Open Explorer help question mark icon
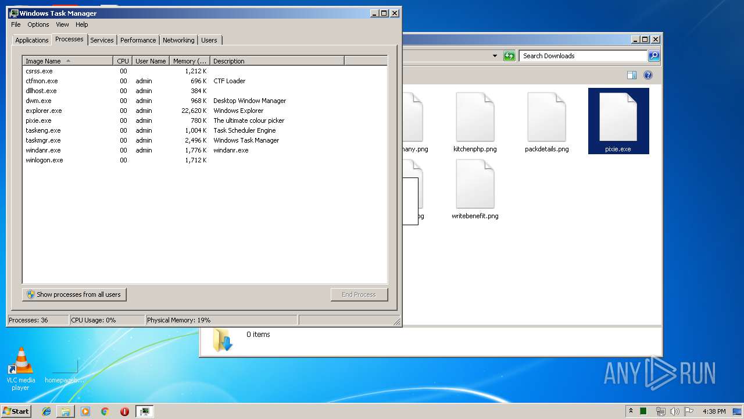744x419 pixels. (x=648, y=75)
